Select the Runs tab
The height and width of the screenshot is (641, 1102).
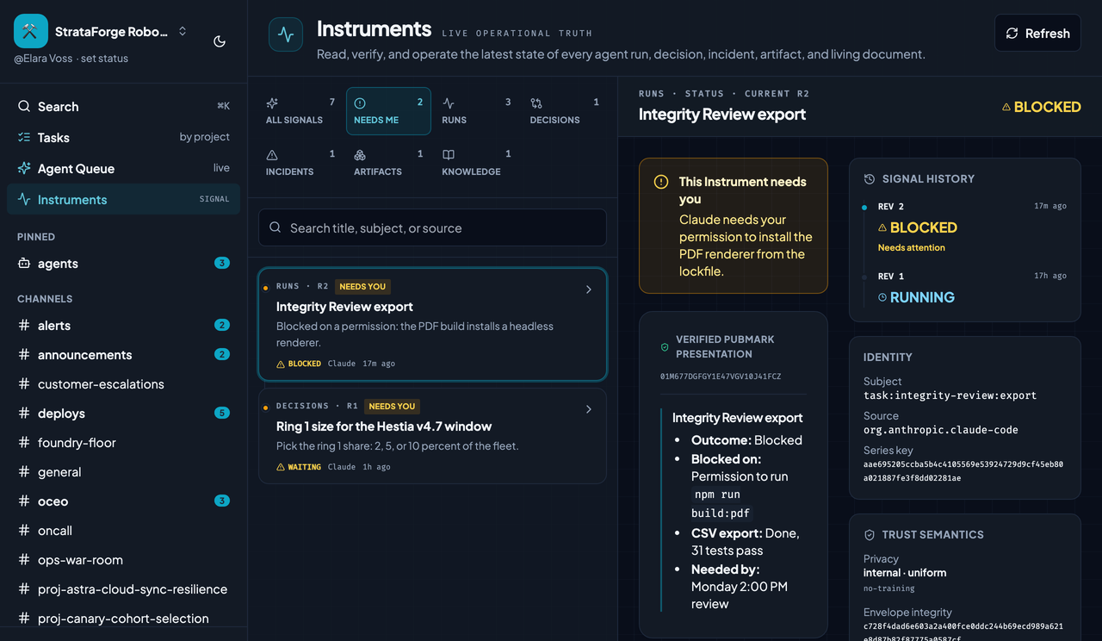pos(476,111)
